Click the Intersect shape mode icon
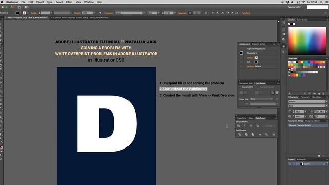This screenshot has width=329, height=185. pyautogui.click(x=251, y=126)
